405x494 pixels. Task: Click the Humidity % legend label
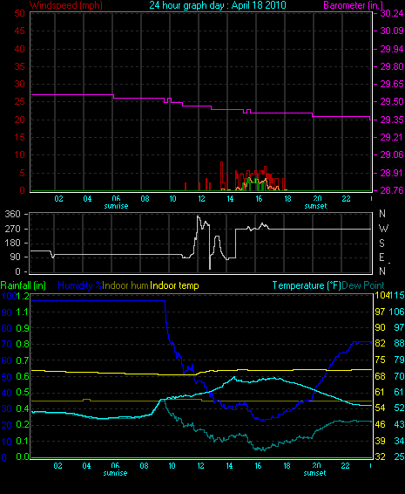coord(80,285)
